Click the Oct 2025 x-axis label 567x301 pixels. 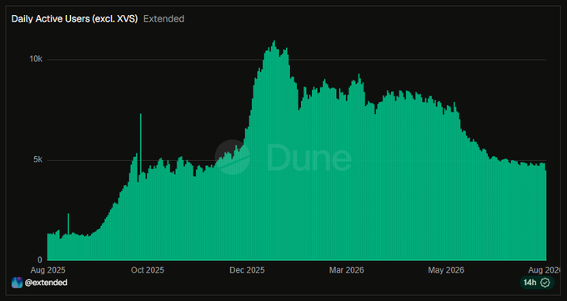[148, 270]
